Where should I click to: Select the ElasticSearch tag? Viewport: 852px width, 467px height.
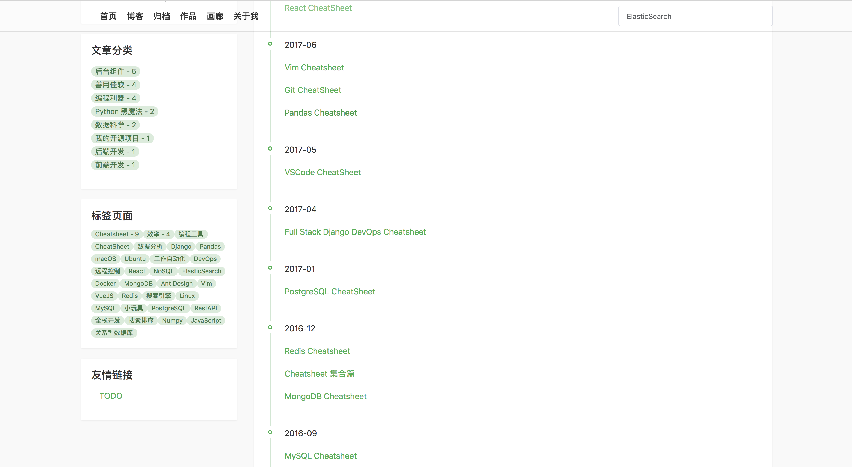202,271
